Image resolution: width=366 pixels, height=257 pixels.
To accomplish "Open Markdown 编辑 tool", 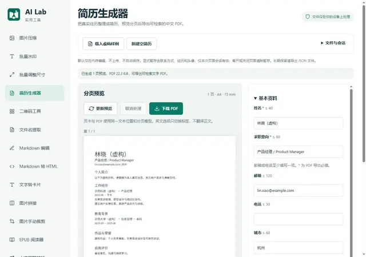I will pyautogui.click(x=34, y=148).
